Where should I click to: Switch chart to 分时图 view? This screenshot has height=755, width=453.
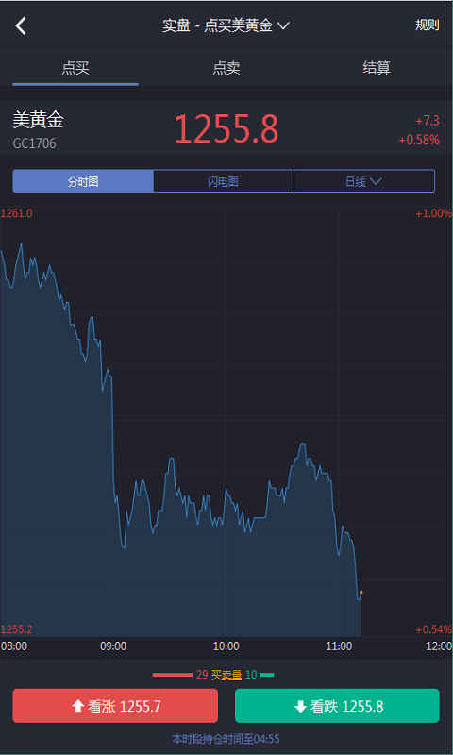pyautogui.click(x=83, y=181)
